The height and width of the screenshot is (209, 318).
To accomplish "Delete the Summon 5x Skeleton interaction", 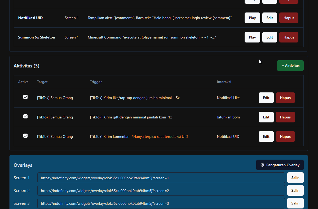I will [289, 37].
